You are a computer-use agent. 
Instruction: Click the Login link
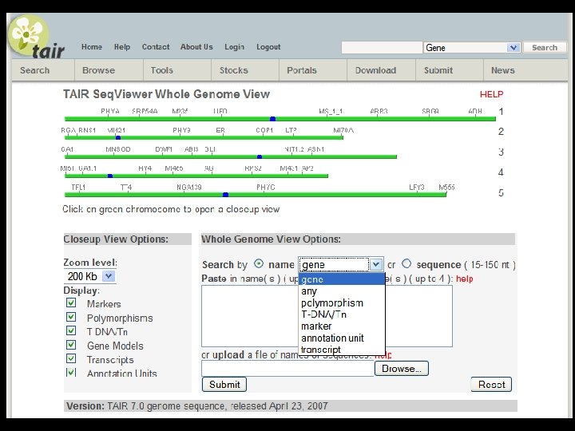pyautogui.click(x=234, y=47)
